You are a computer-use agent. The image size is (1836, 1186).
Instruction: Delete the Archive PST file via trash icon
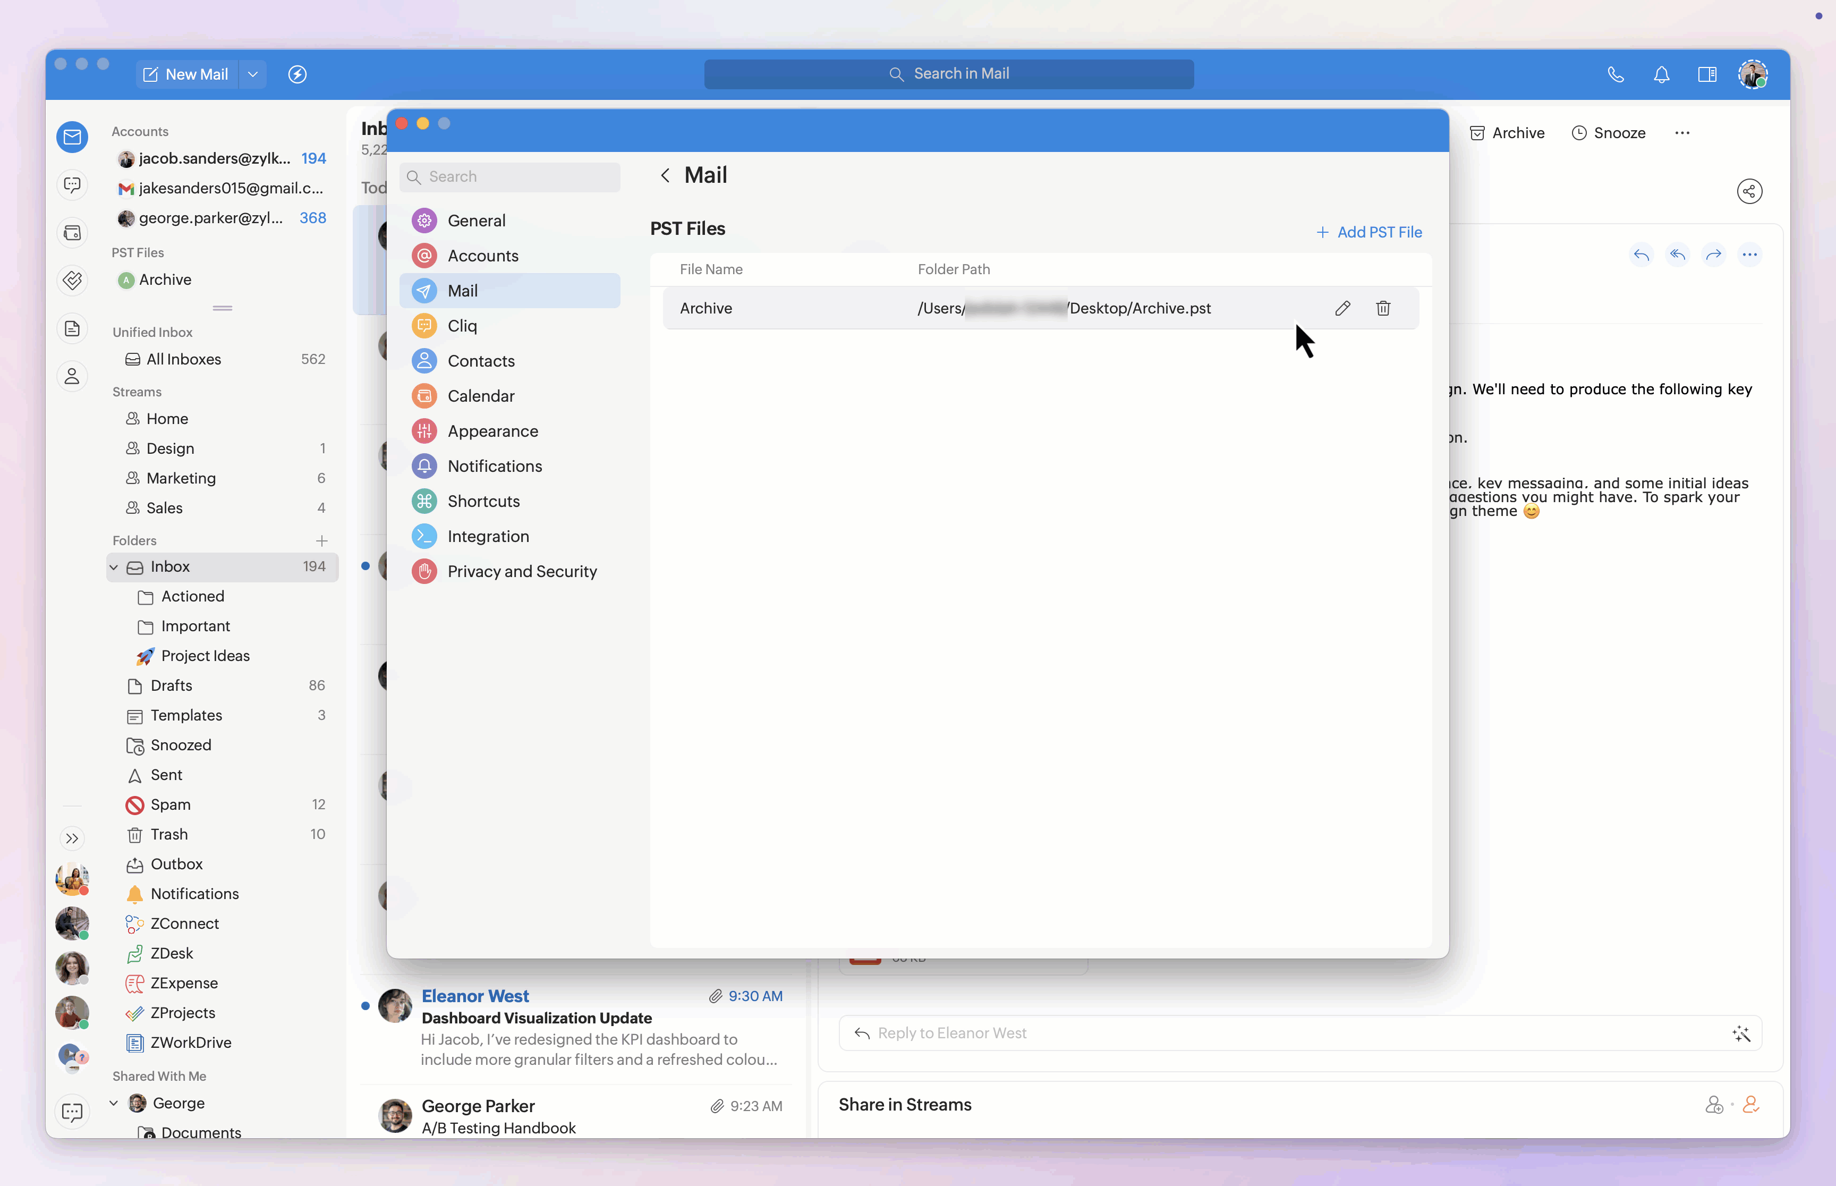(x=1383, y=308)
